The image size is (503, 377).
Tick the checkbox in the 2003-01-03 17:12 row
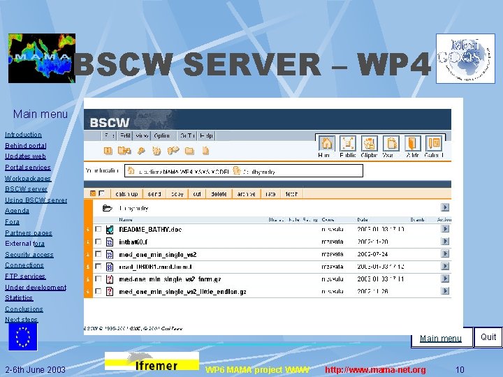click(99, 266)
